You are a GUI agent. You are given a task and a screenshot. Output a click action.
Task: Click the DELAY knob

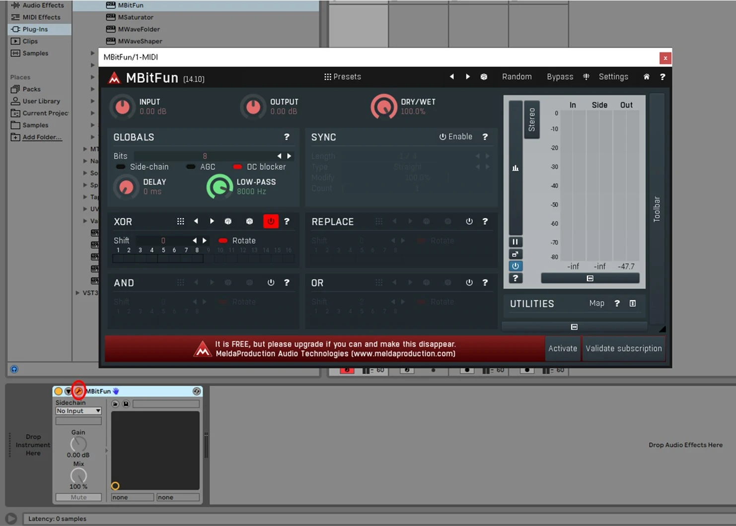[126, 187]
